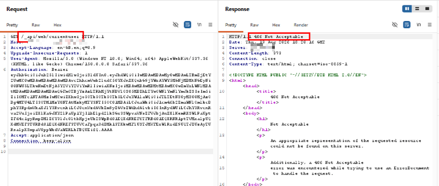Image resolution: width=439 pixels, height=186 pixels.
Task: Open Request panel hamburger options menu
Action: click(x=210, y=25)
